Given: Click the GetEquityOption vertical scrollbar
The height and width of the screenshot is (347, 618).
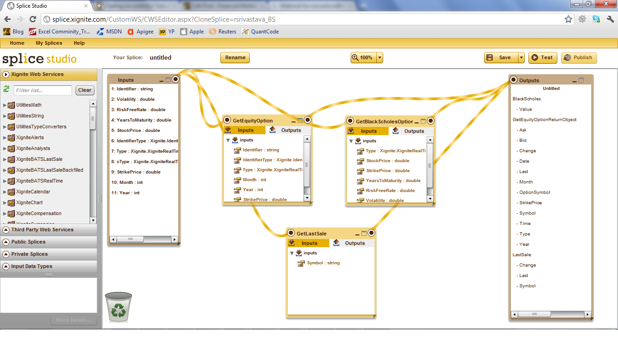Looking at the screenshot, I should click(307, 169).
